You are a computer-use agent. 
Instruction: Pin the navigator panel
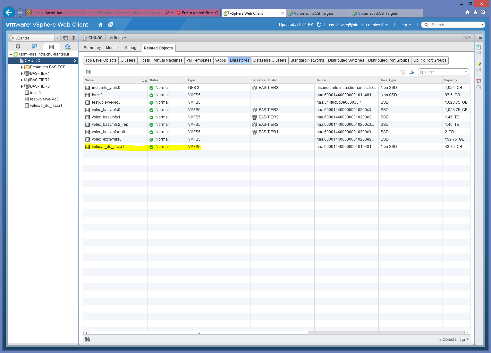(x=73, y=38)
